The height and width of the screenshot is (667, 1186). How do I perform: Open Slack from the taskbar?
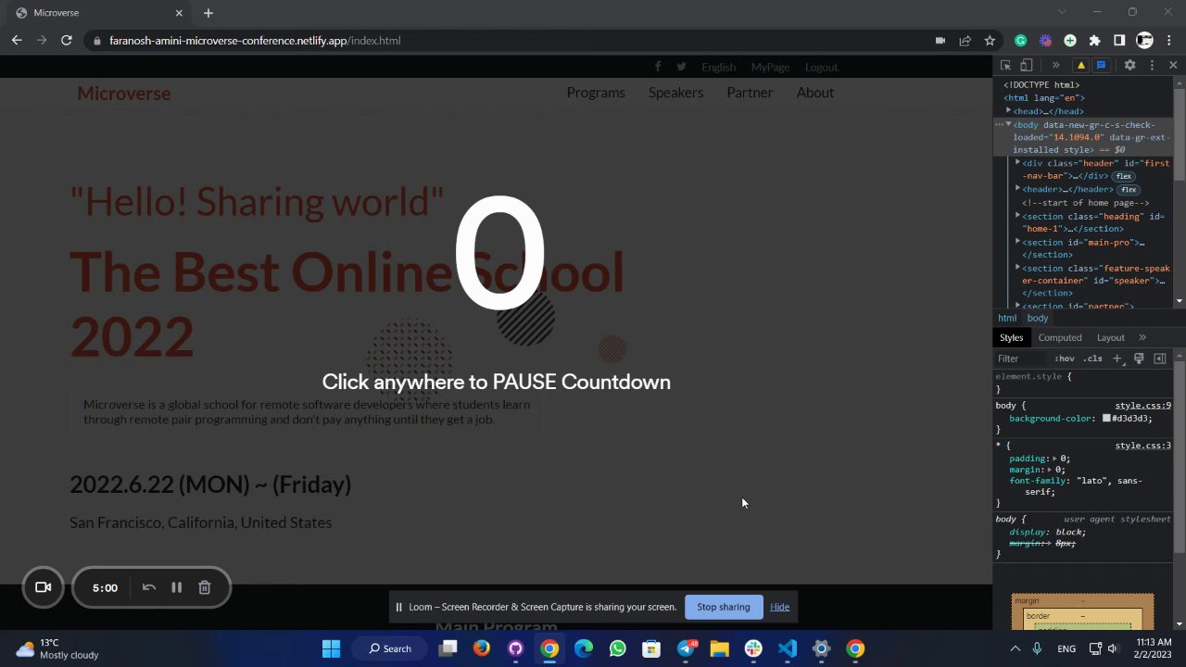point(753,648)
